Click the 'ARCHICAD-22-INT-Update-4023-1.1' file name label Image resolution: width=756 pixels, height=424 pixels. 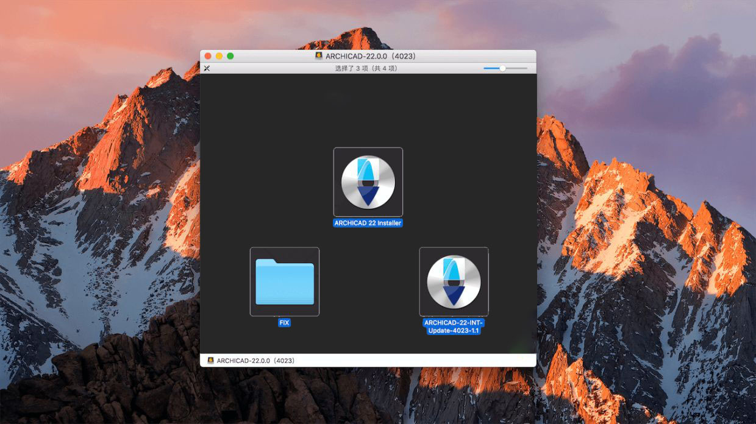tap(454, 327)
